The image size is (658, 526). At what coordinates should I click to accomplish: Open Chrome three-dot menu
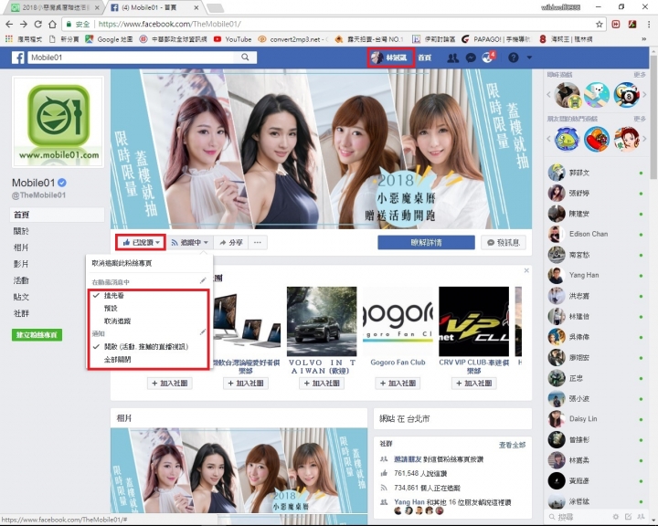[x=649, y=25]
